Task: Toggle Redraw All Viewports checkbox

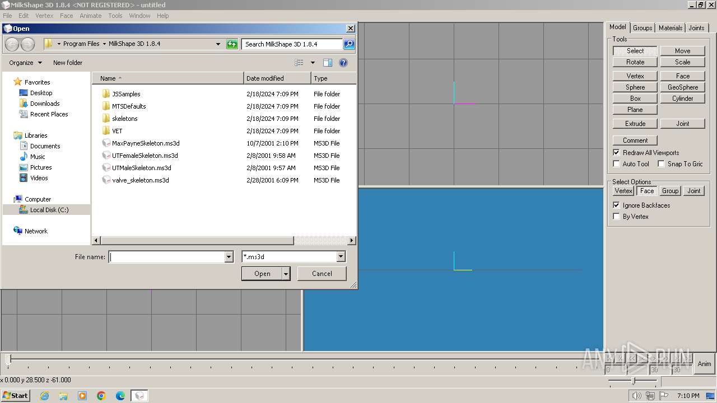Action: [x=617, y=152]
